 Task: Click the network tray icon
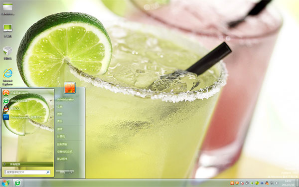coord(272,183)
